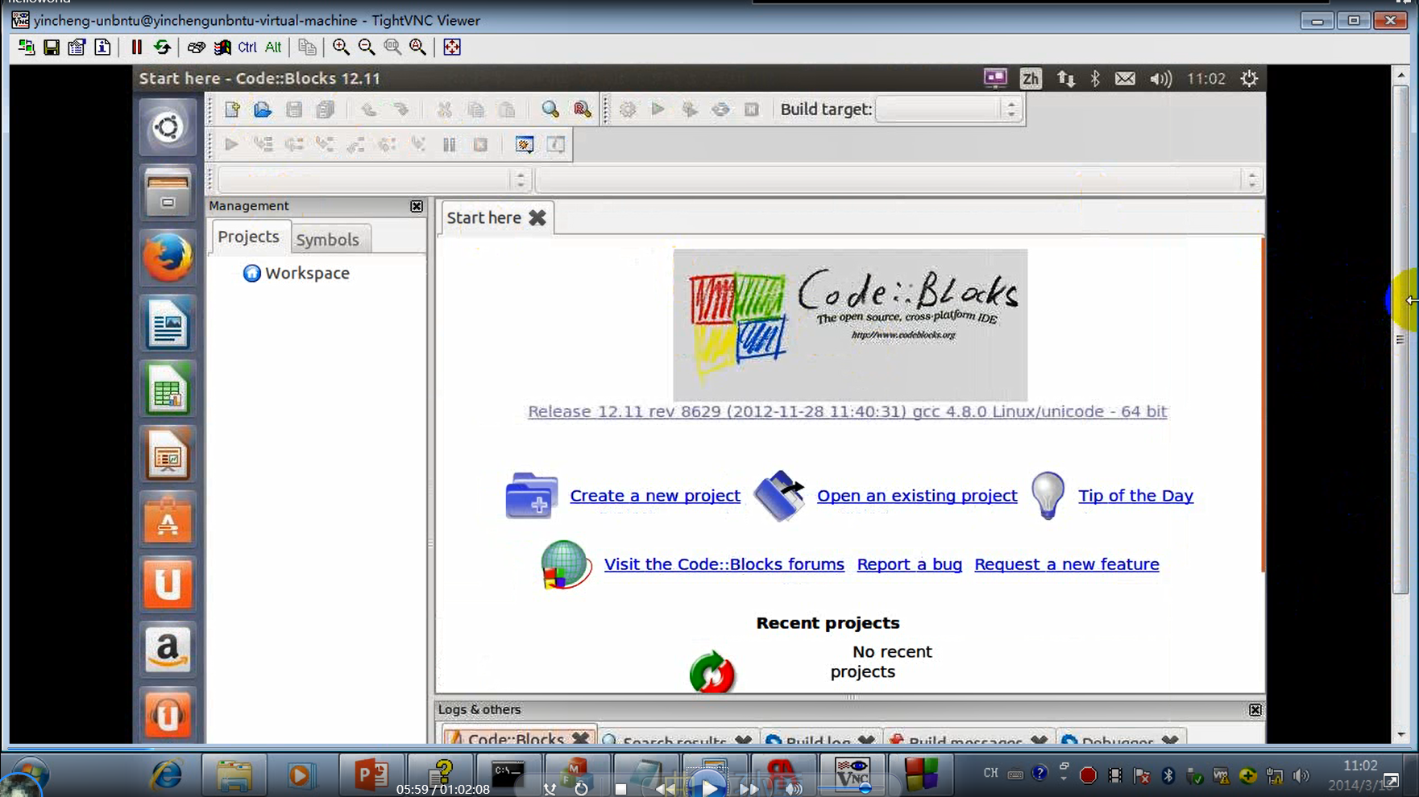Open the Zh input method indicator
1419x797 pixels.
pyautogui.click(x=1031, y=79)
